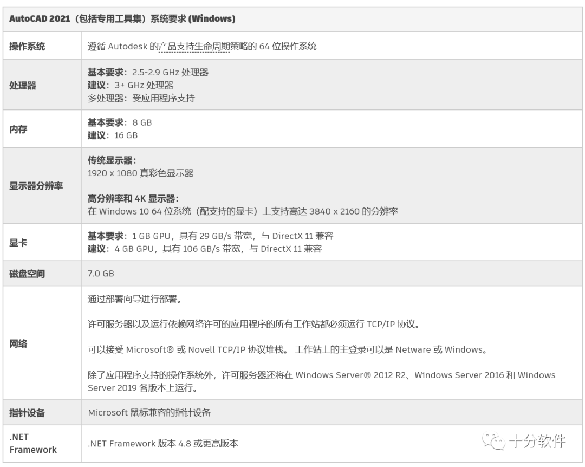Open the 产品支持生命周期 dotted-underline link
The width and height of the screenshot is (585, 467).
(x=194, y=47)
